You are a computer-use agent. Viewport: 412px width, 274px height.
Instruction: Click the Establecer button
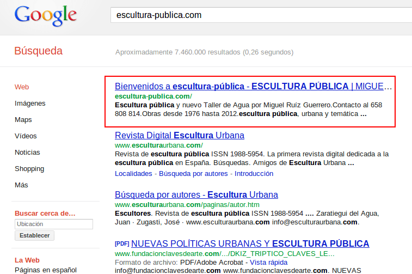click(34, 236)
